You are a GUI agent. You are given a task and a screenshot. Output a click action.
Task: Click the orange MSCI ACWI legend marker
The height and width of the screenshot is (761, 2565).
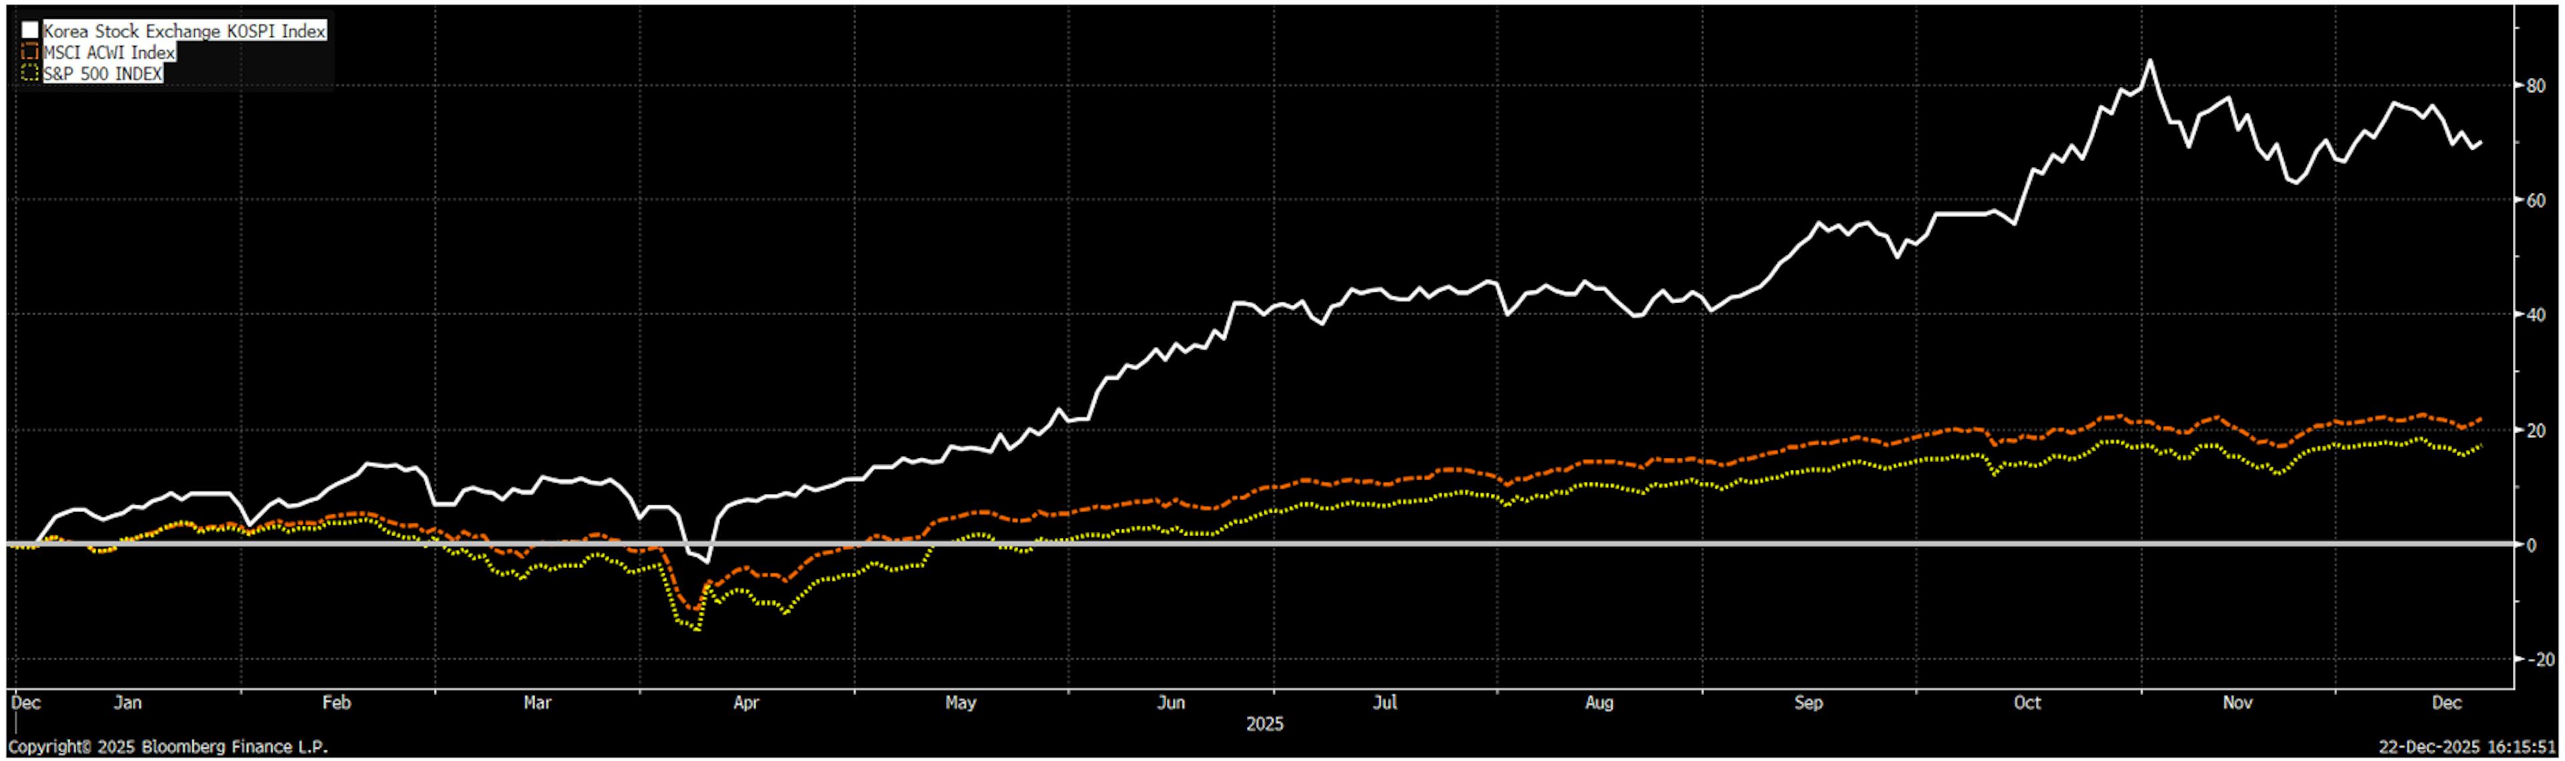tap(30, 51)
